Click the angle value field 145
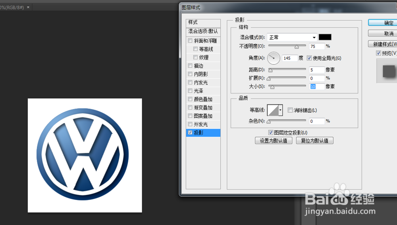 [290, 58]
